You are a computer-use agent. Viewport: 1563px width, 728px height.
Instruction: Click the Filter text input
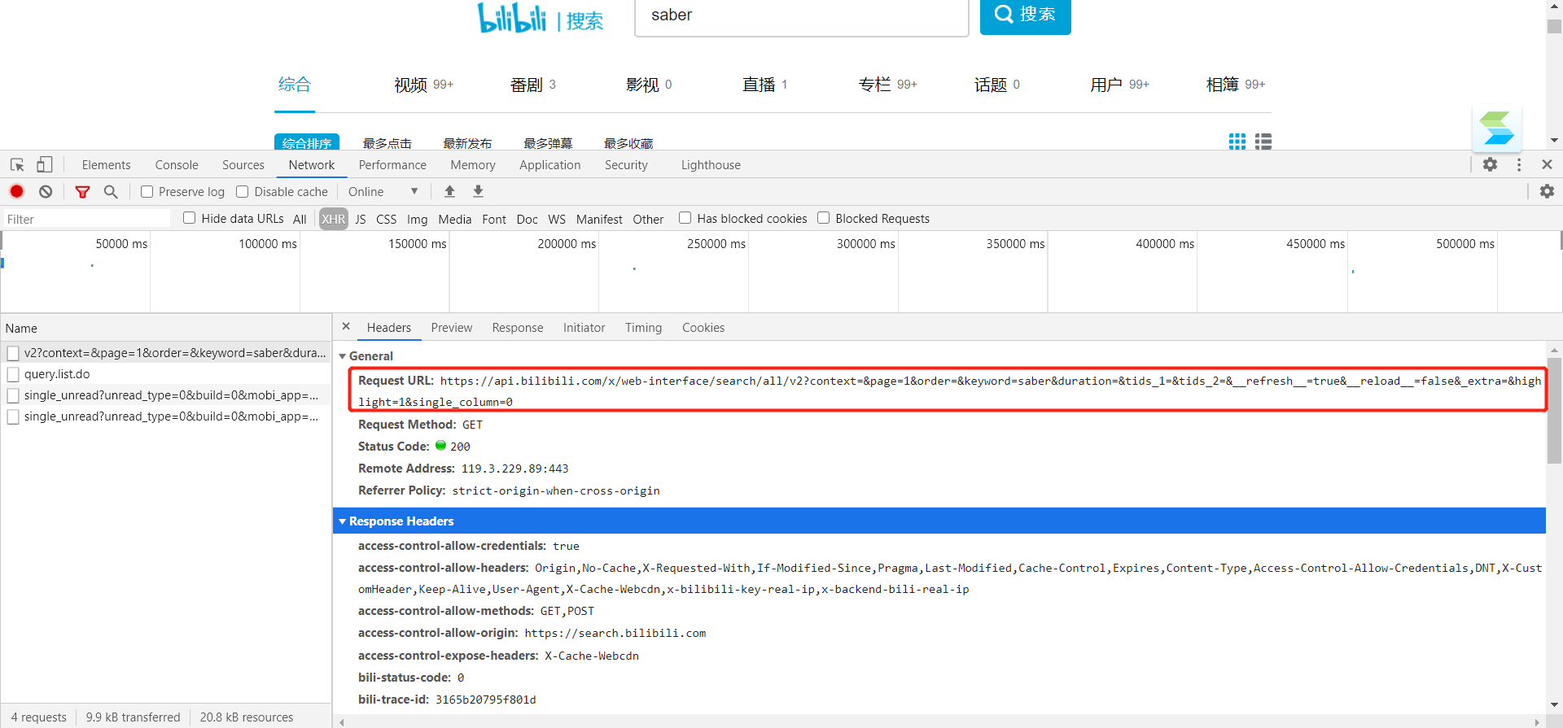coord(86,220)
